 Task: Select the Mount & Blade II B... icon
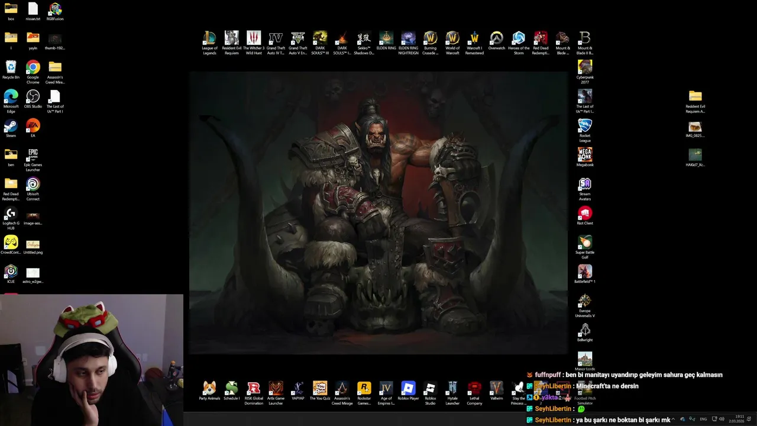pyautogui.click(x=585, y=43)
